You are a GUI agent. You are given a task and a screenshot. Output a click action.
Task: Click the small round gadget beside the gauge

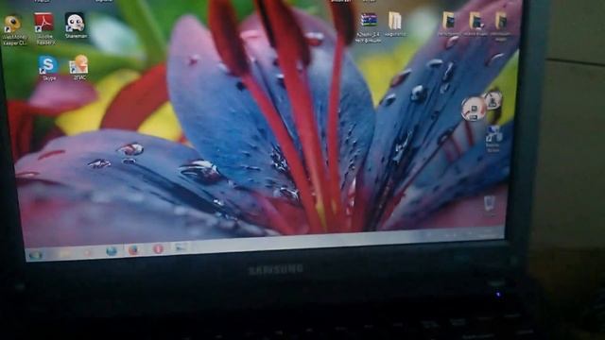click(493, 100)
